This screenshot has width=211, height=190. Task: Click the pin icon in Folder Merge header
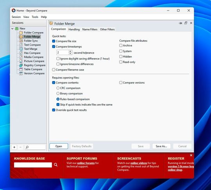point(180,23)
